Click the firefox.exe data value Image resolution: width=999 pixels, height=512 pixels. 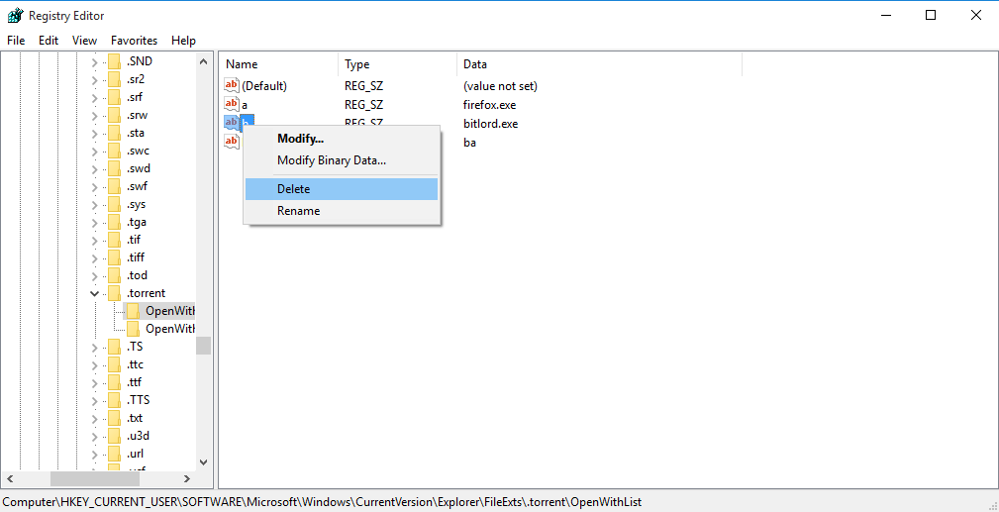[x=489, y=105]
